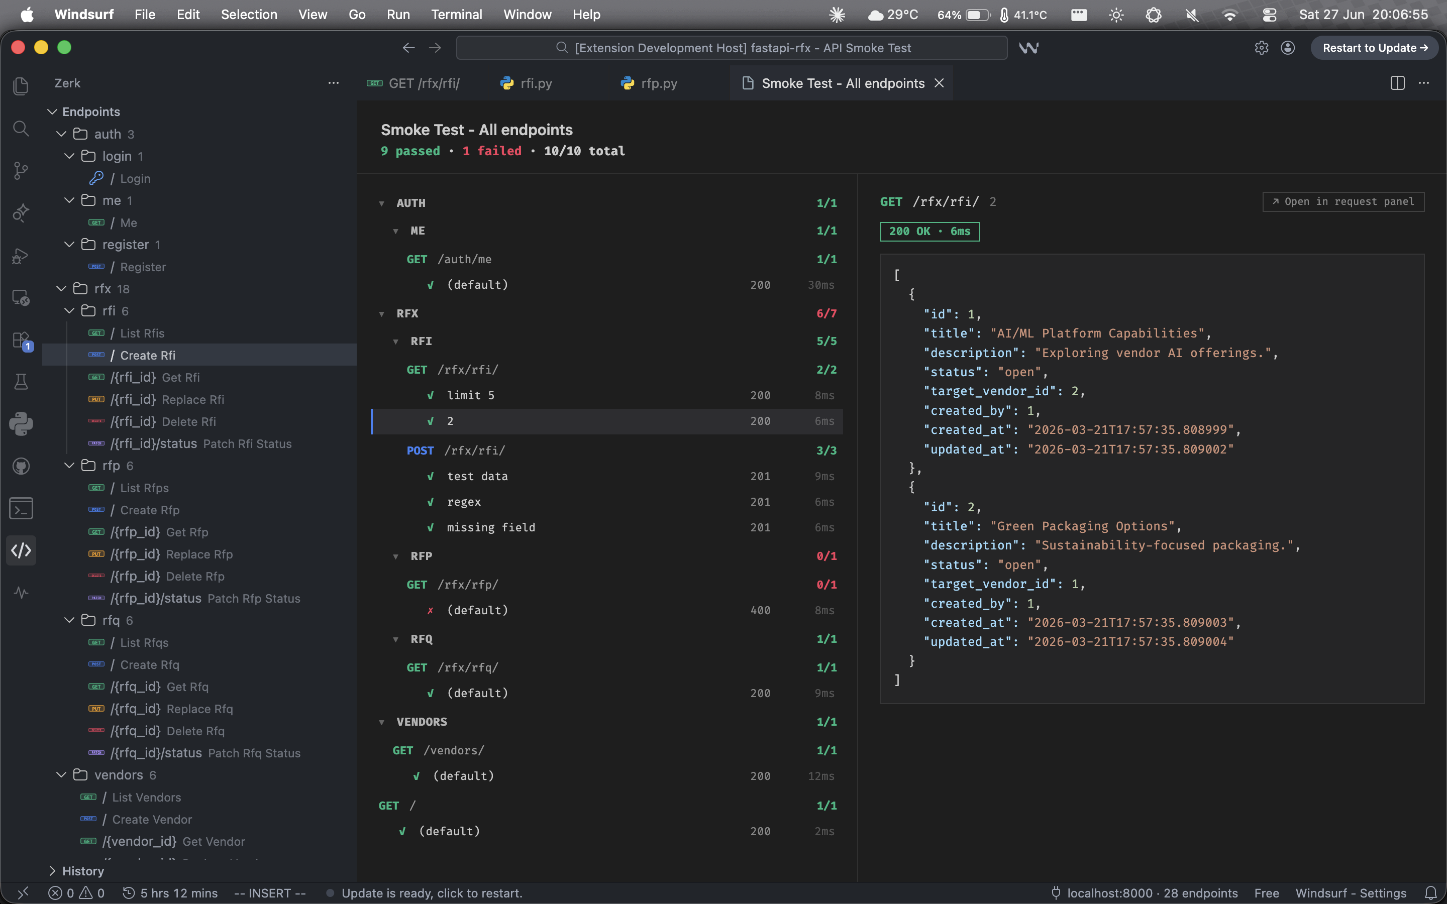This screenshot has width=1447, height=904.
Task: Open macOS Control Center icon
Action: point(1269,15)
